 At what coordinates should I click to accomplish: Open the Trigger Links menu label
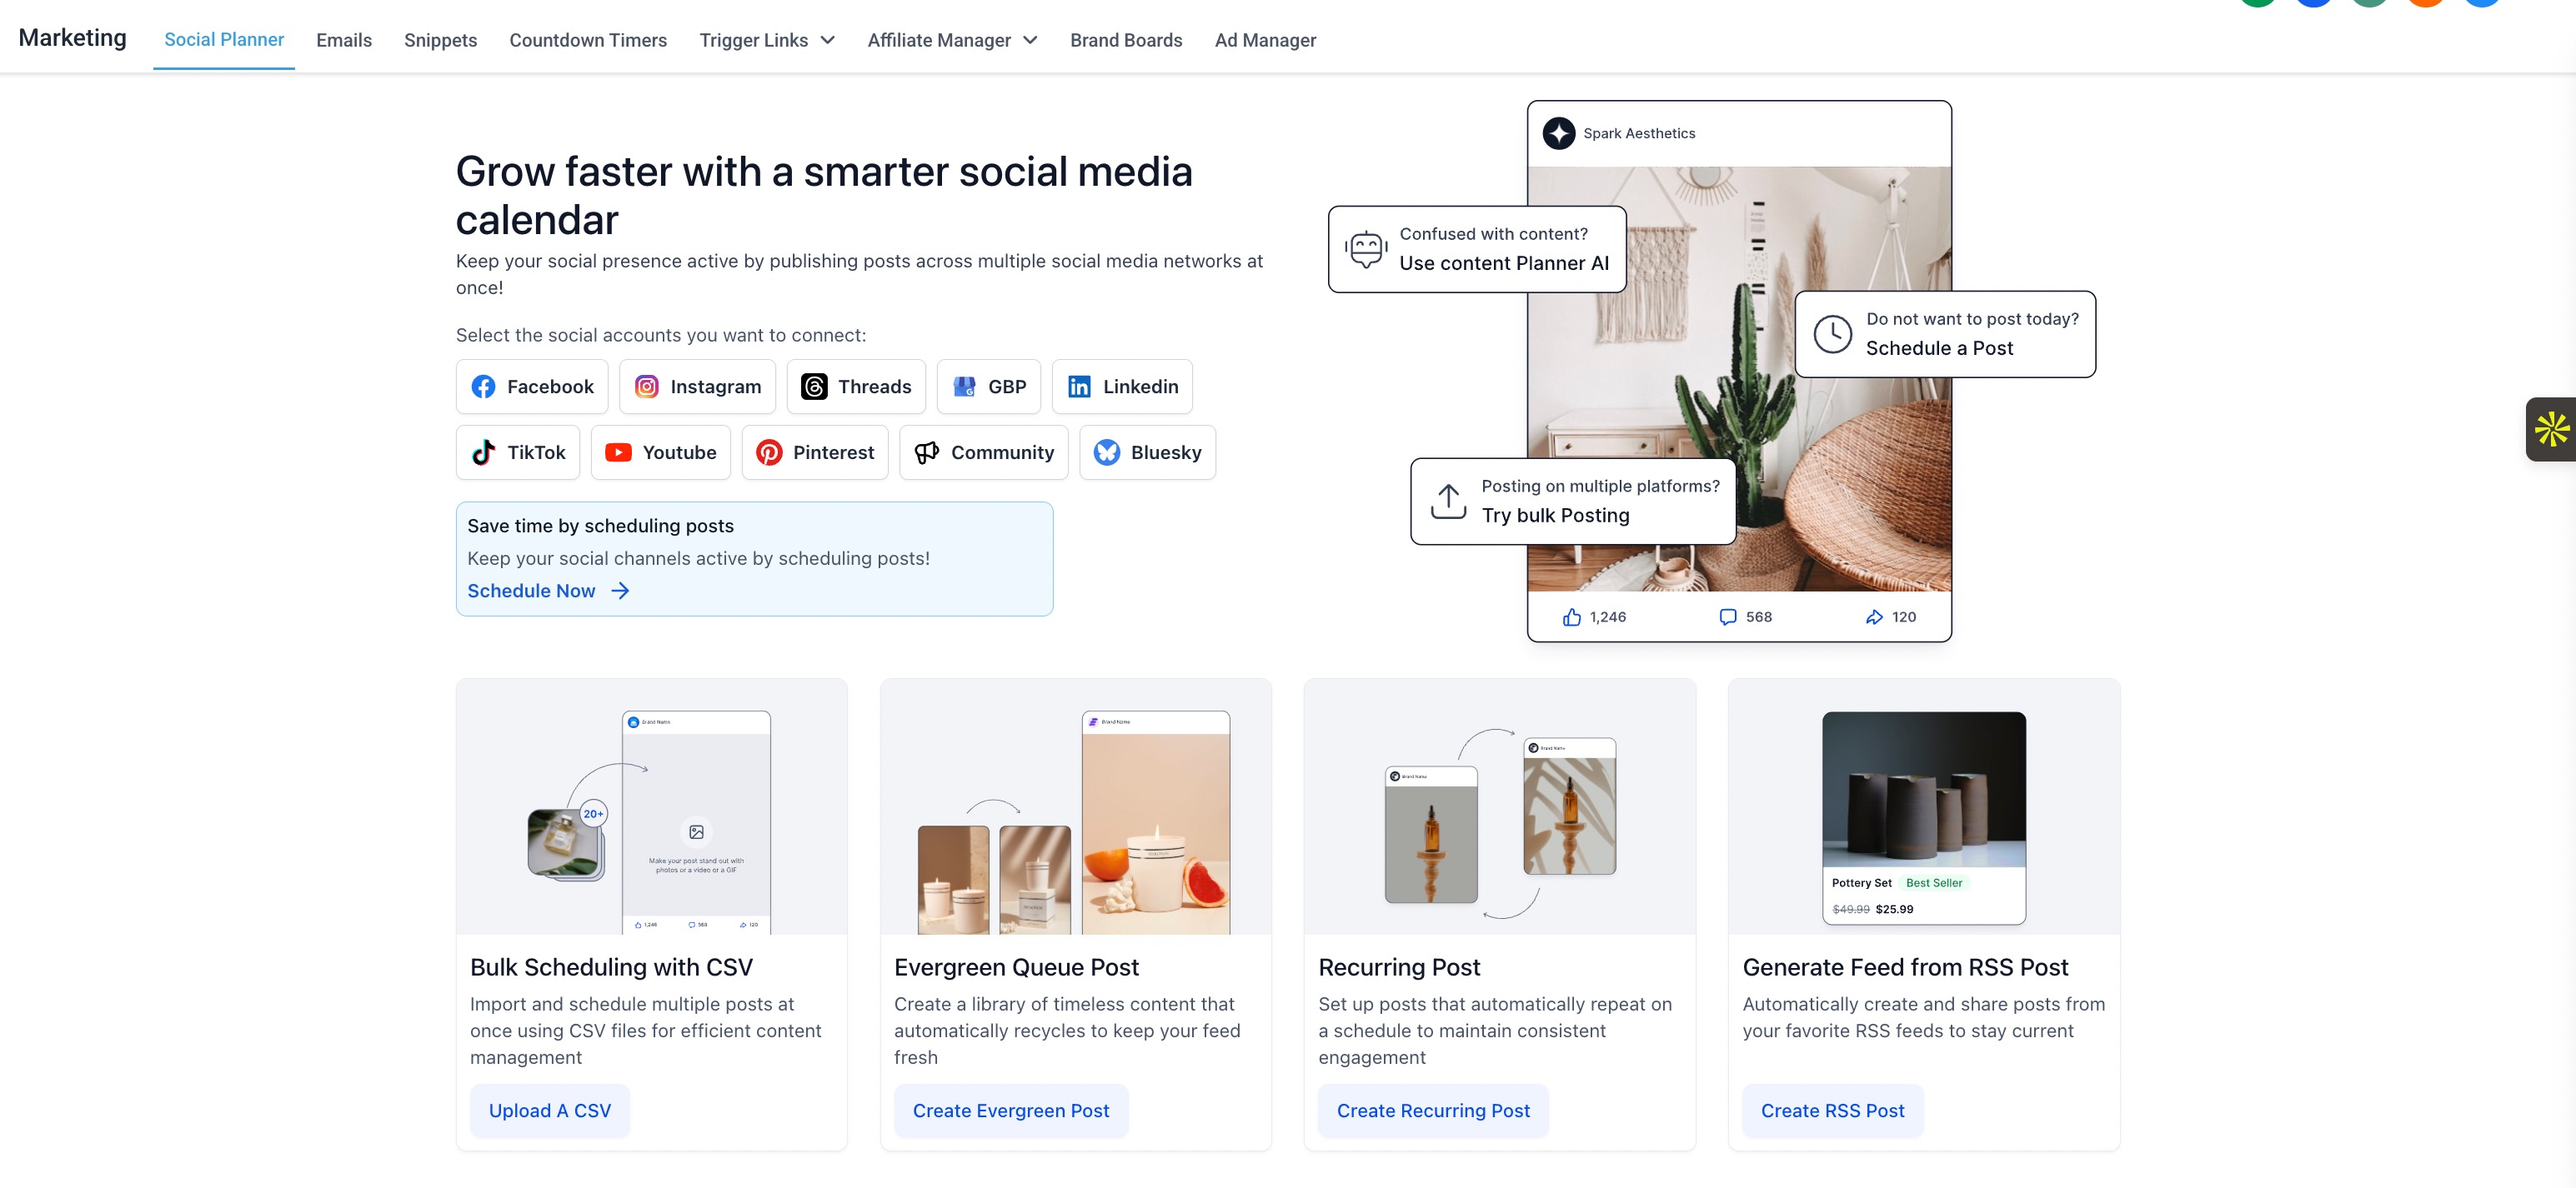click(x=753, y=40)
